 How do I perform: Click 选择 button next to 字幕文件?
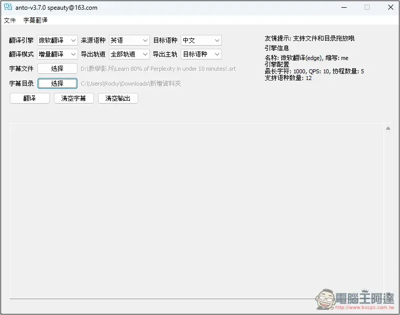[x=57, y=69]
